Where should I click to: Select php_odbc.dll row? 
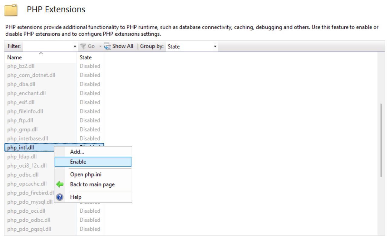(x=29, y=175)
